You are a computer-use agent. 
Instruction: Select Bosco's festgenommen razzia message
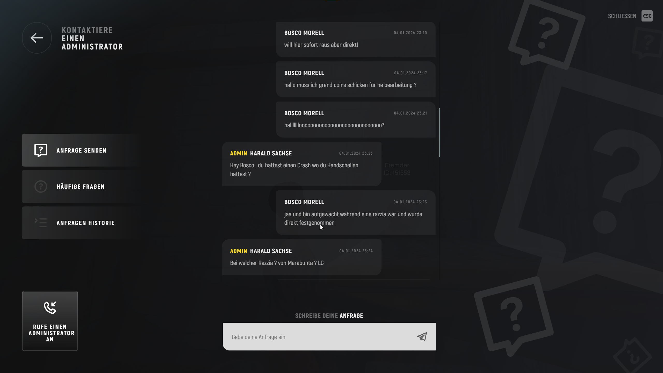coord(356,213)
